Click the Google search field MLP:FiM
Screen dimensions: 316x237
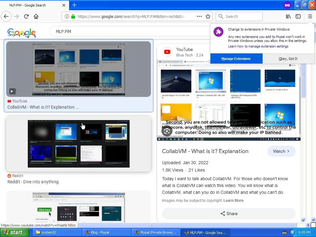coord(129,31)
